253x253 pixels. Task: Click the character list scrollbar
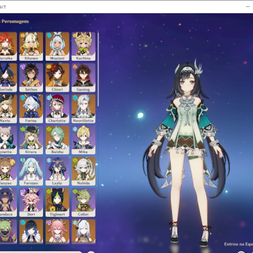pos(98,70)
